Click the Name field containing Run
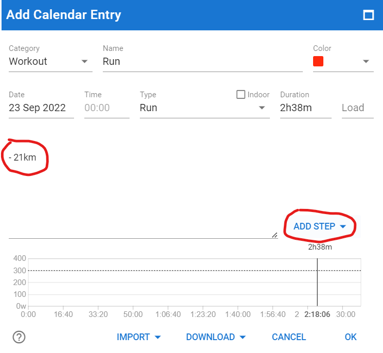 [203, 61]
